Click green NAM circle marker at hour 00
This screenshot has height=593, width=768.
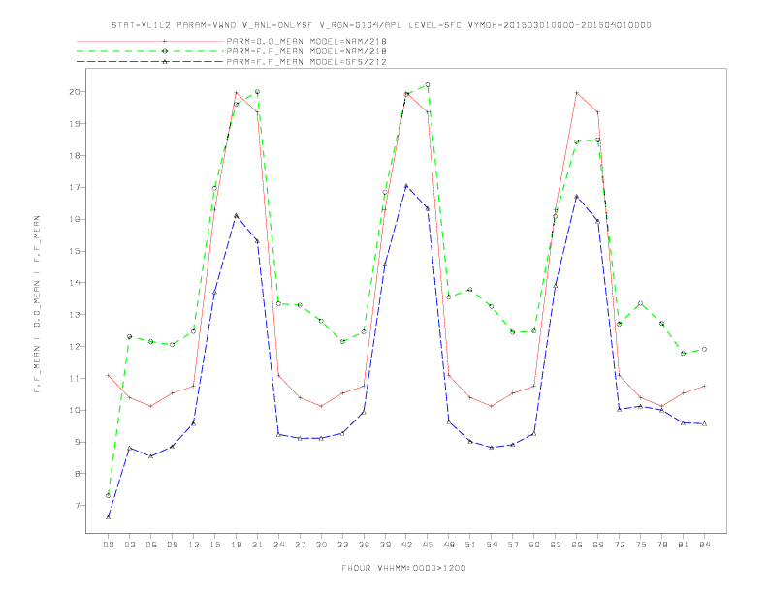click(109, 496)
